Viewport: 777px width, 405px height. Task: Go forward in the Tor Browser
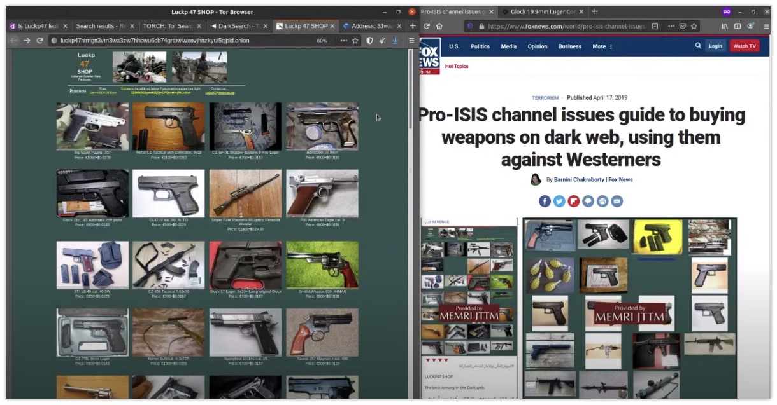pyautogui.click(x=27, y=40)
